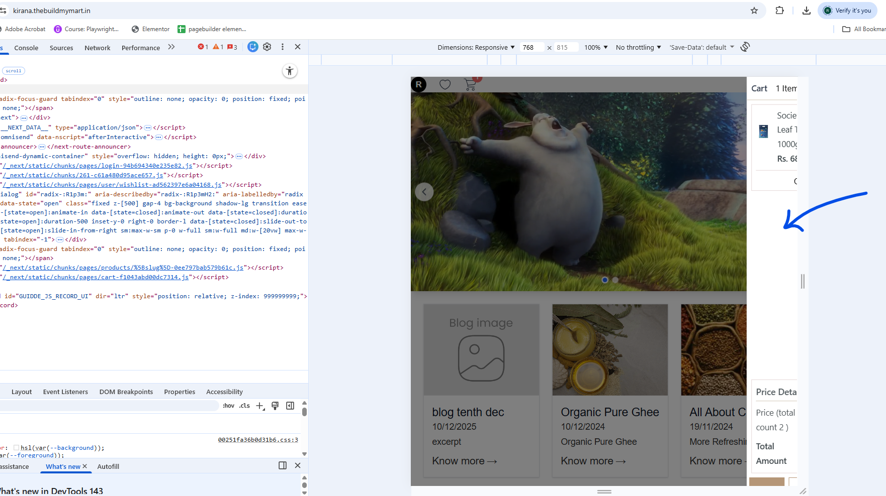Toggle the computed styles sidebar icon

[x=290, y=406]
